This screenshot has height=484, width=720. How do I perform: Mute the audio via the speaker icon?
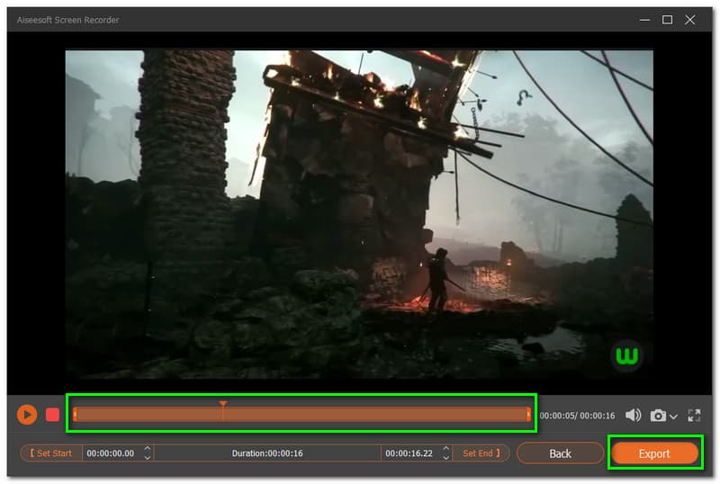[634, 415]
